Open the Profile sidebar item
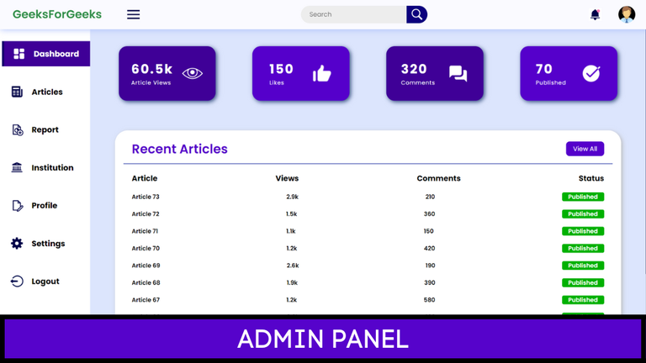This screenshot has width=646, height=363. (x=44, y=206)
